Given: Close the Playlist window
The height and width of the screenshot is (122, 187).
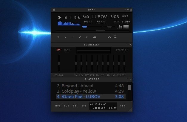Looking at the screenshot, I should coord(131,79).
